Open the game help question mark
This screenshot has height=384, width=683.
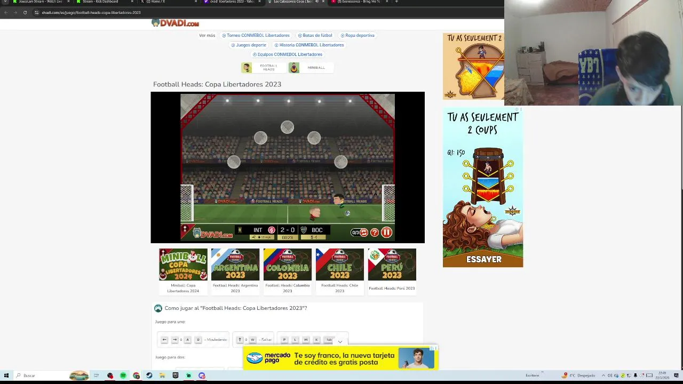tap(375, 233)
